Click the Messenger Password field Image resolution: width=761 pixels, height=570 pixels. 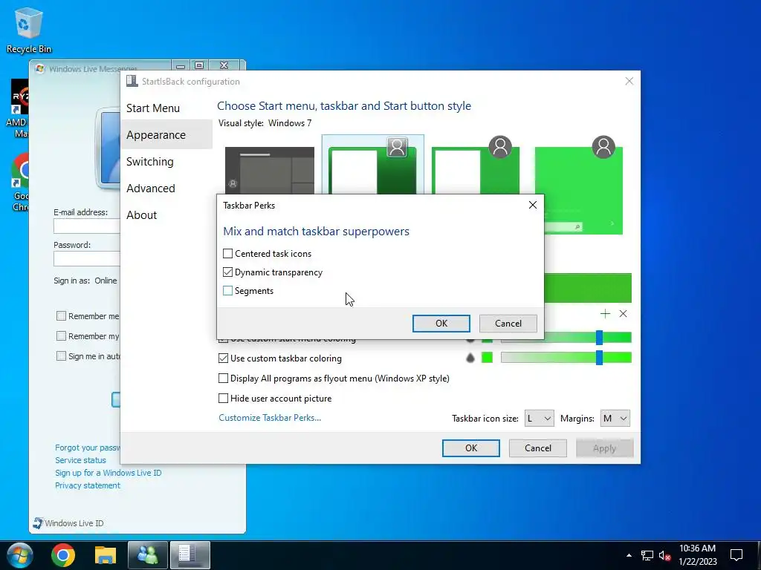(87, 259)
